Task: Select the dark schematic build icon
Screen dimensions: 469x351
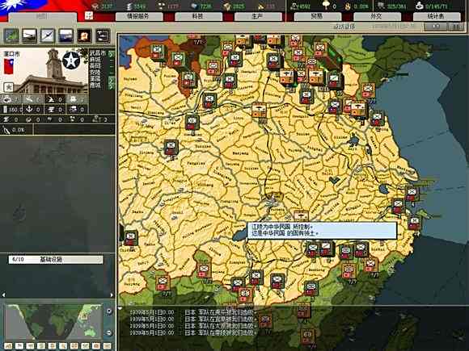Action: point(103,36)
